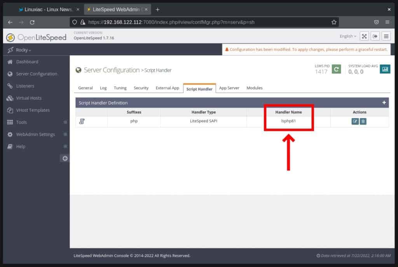Close the Linuxiac browser tab
Screen dimensions: 398x267
(78, 10)
